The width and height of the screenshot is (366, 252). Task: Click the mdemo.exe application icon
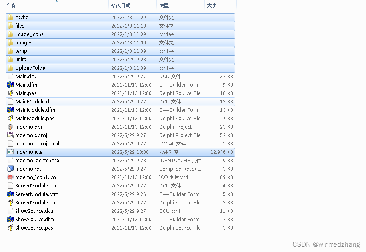click(10, 152)
